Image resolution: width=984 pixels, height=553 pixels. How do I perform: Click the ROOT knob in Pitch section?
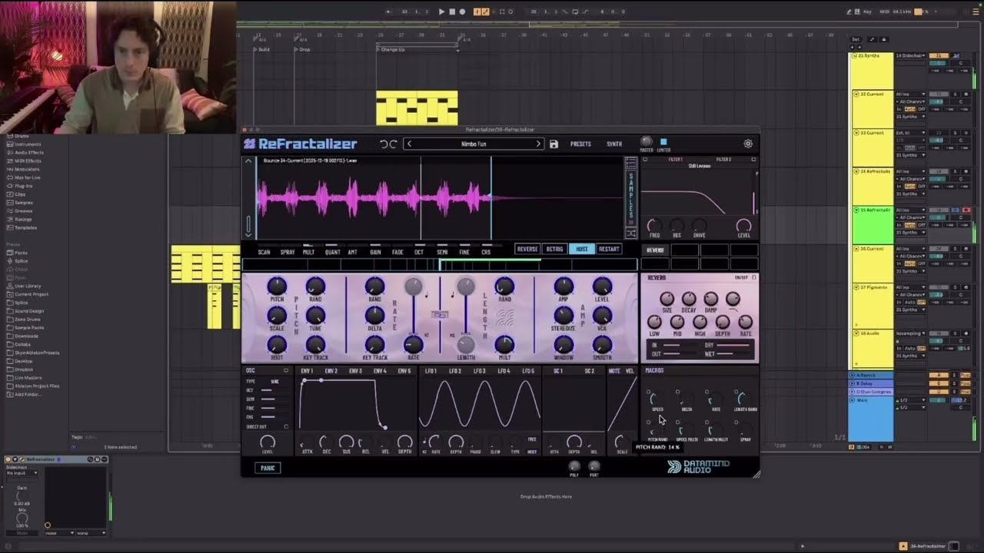(x=277, y=345)
